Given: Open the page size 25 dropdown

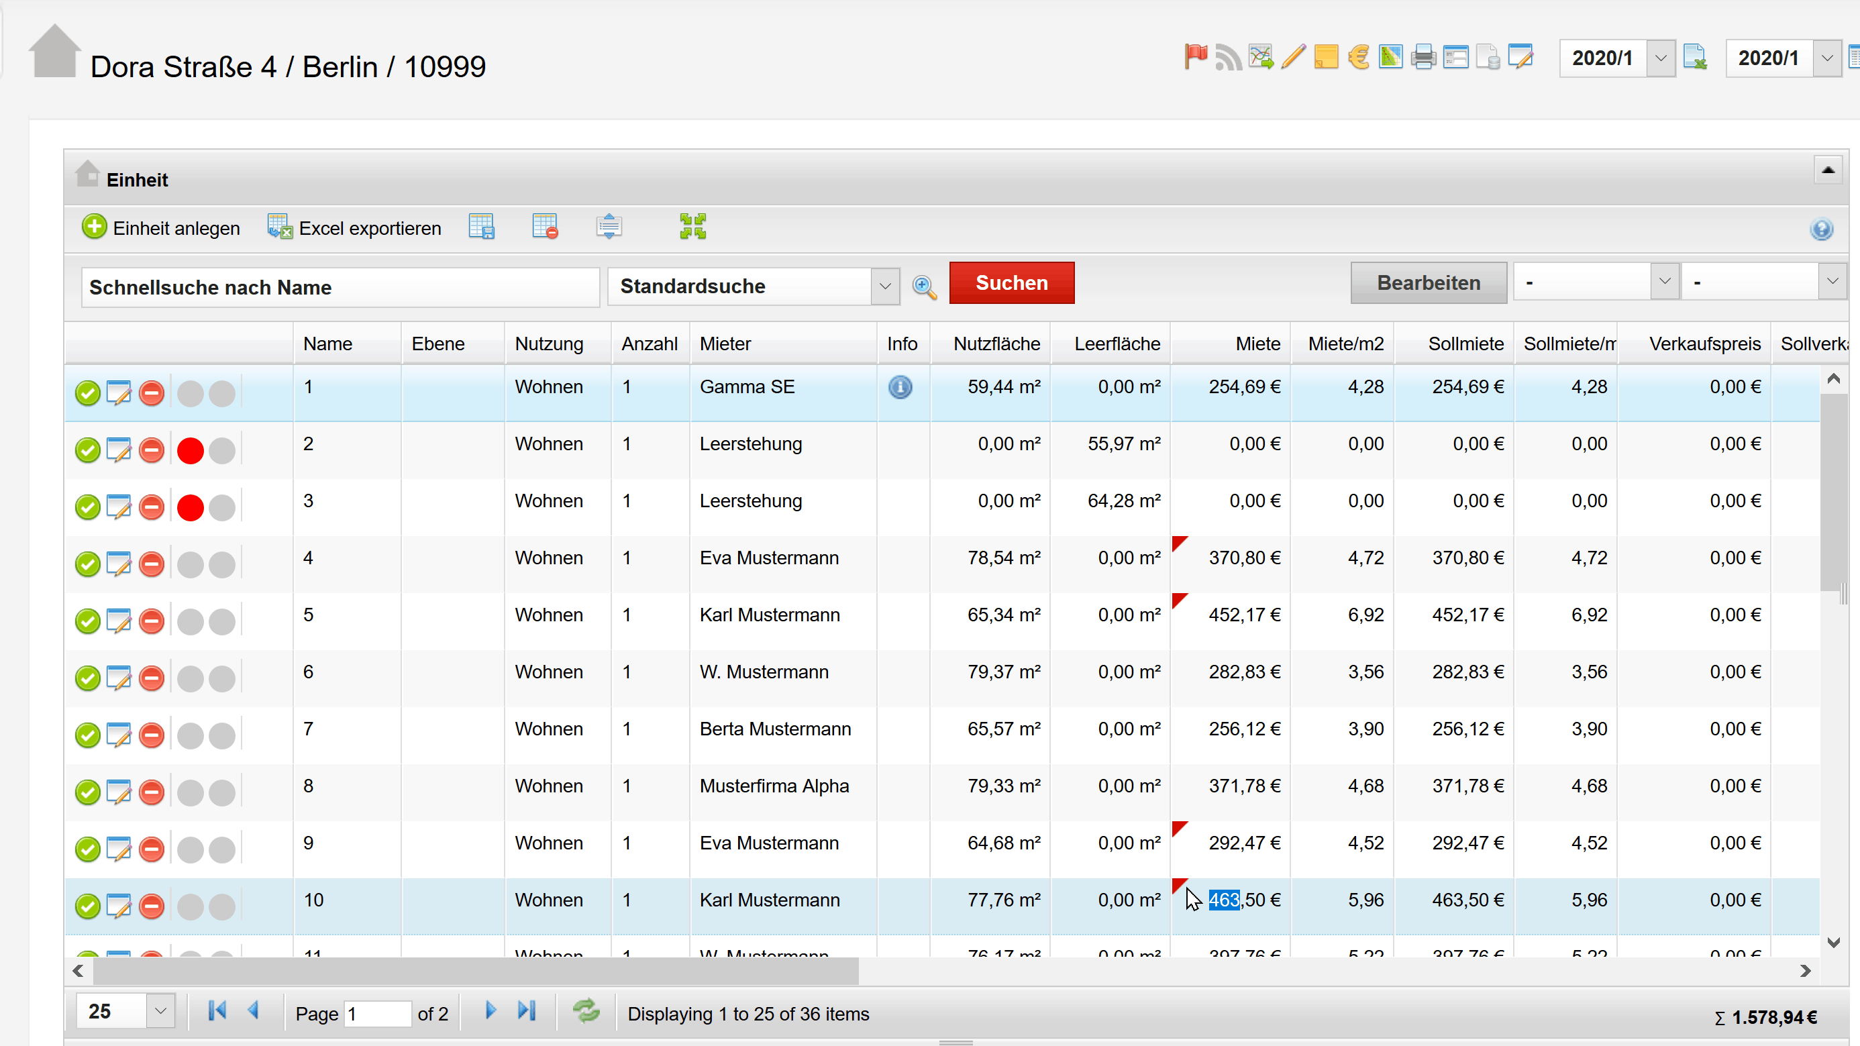Looking at the screenshot, I should 160,1011.
